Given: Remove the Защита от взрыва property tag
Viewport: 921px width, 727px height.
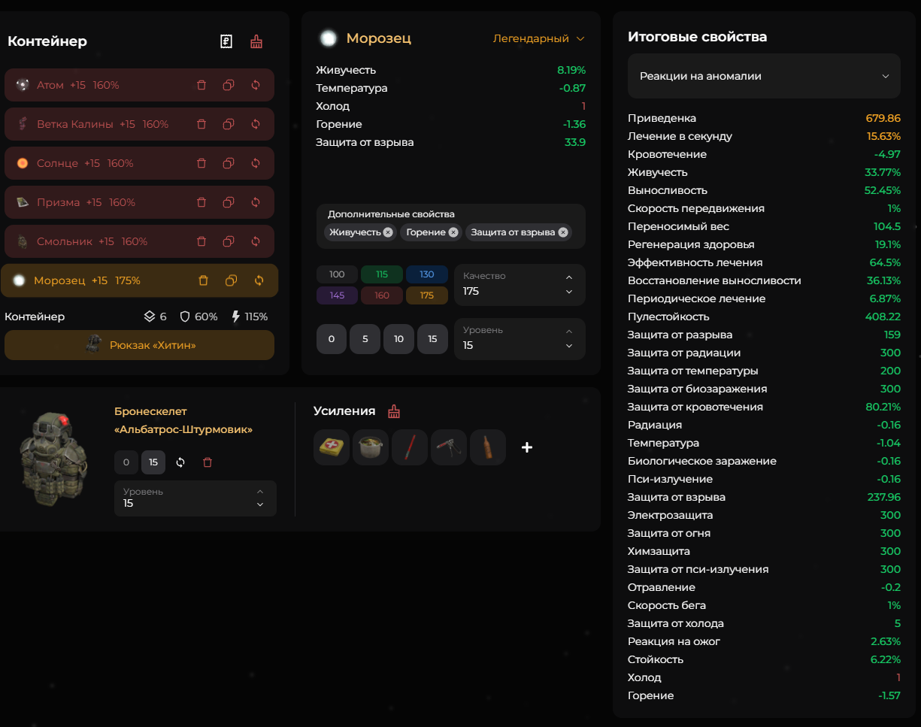Looking at the screenshot, I should point(562,232).
